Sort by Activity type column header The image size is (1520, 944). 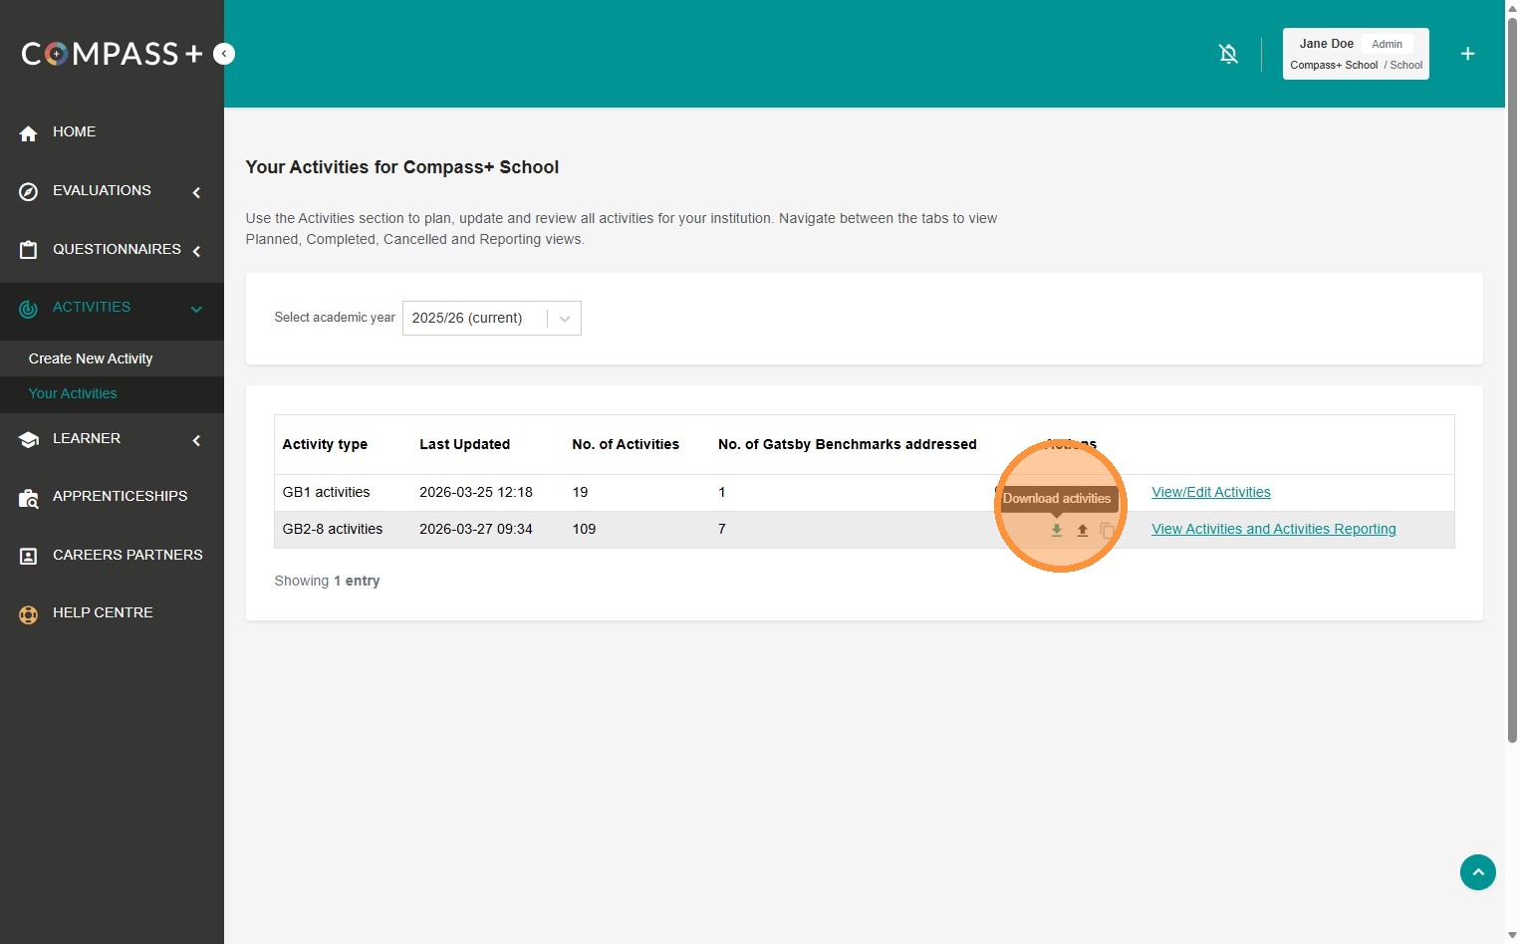click(325, 444)
